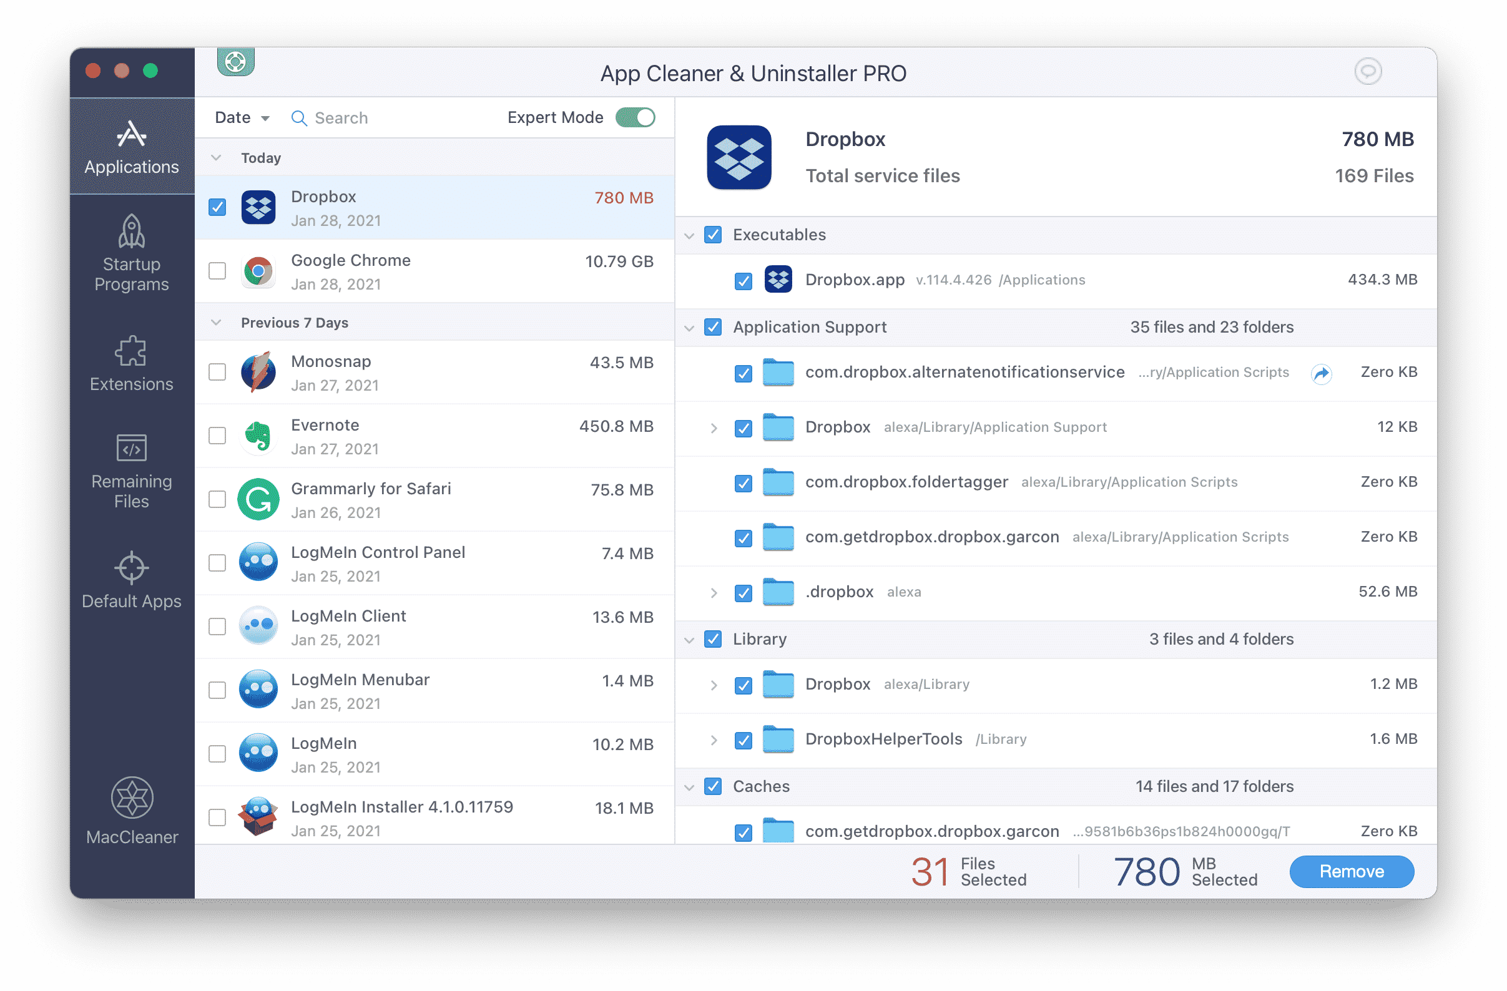Screen dimensions: 1507x991
Task: Uncheck the Dropbox Executables checkbox
Action: 712,233
